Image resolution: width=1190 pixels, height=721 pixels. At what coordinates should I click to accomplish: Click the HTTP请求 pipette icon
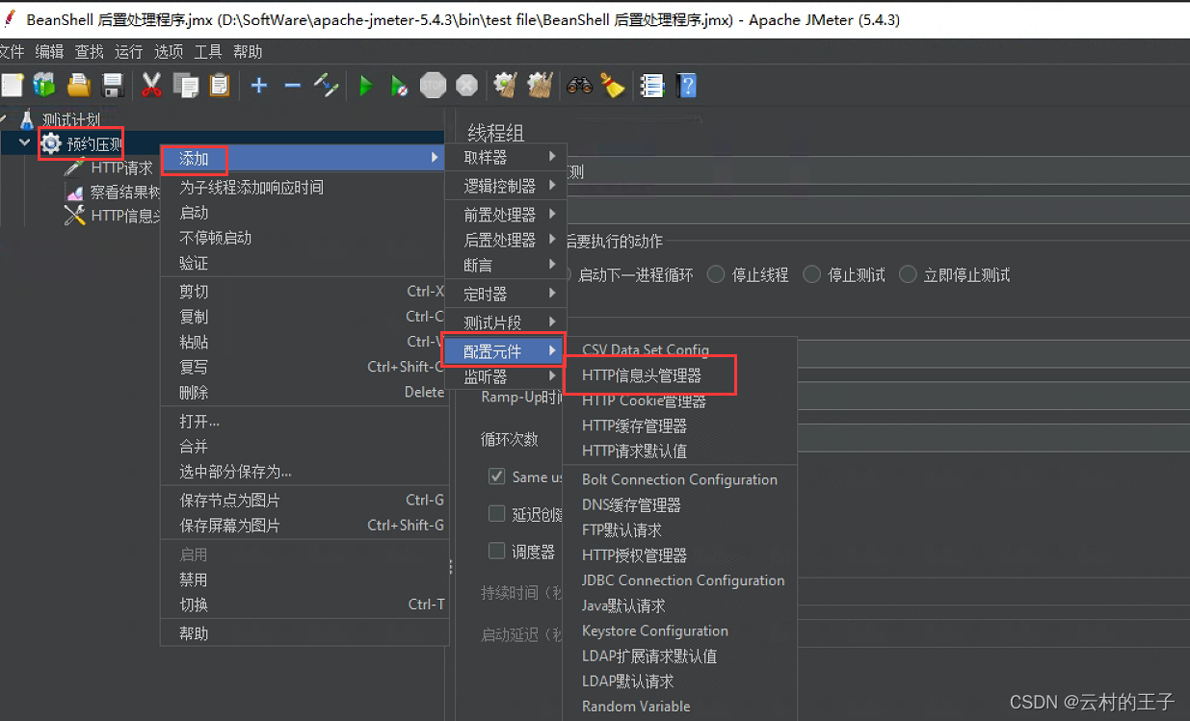(74, 167)
